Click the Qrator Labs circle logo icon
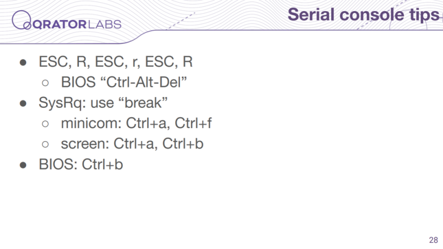This screenshot has width=443, height=249. [x=22, y=20]
